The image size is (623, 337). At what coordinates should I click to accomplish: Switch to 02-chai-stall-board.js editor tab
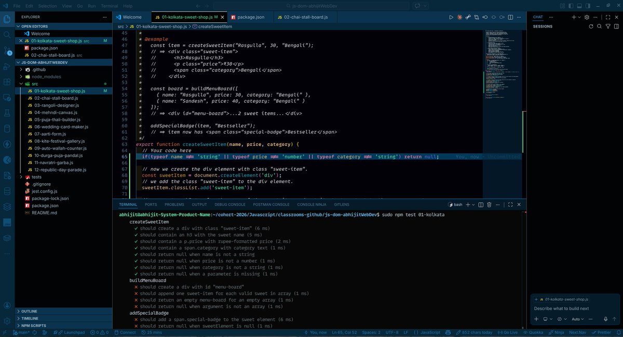click(x=306, y=17)
